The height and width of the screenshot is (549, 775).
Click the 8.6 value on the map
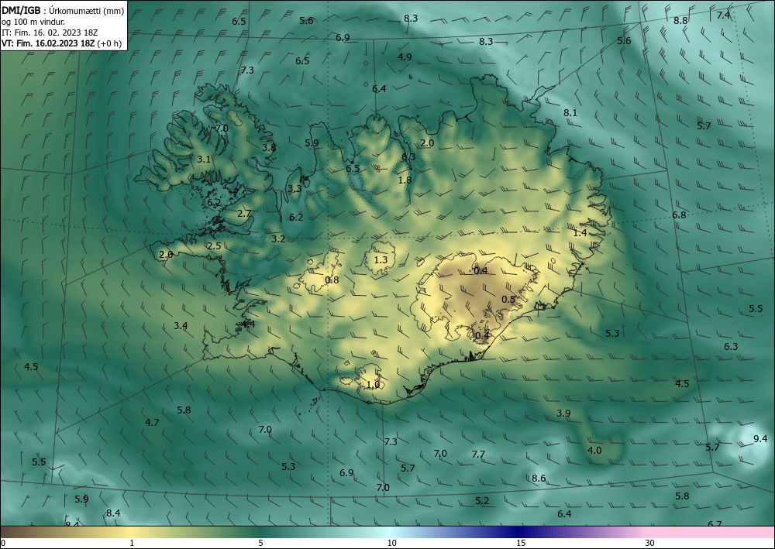tap(539, 479)
